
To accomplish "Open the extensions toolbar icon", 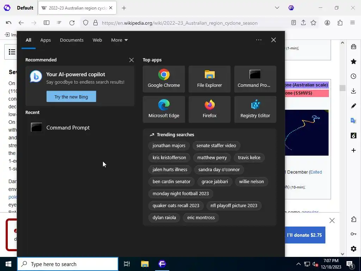I will click(x=340, y=23).
